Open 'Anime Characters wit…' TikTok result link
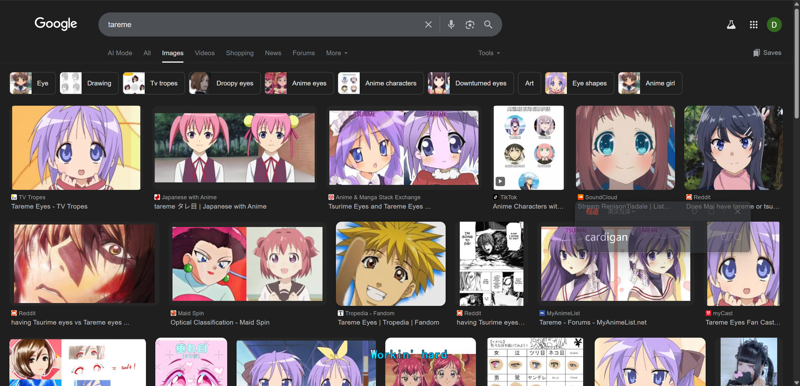Viewport: 800px width, 386px height. 528,206
